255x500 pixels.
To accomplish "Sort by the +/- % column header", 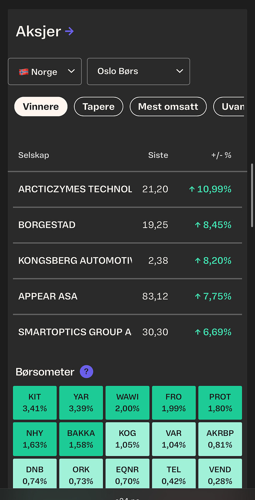I will click(x=221, y=155).
